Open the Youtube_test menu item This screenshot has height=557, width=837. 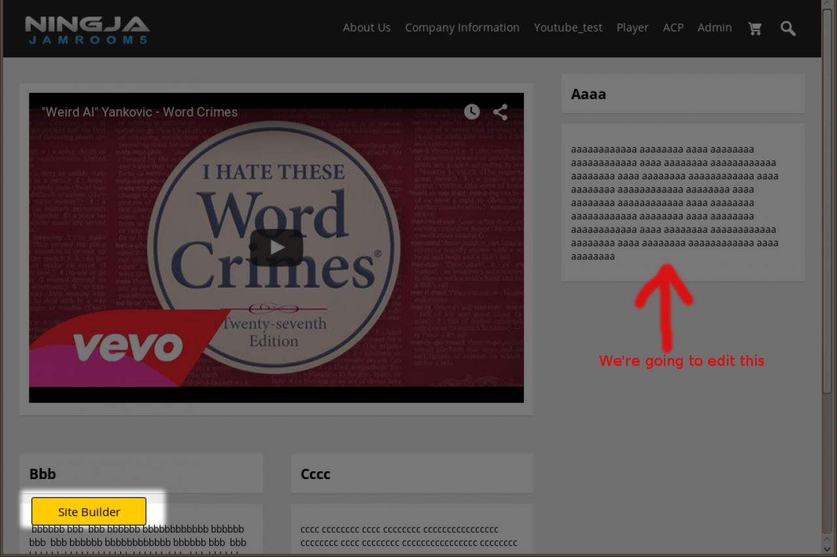point(568,27)
